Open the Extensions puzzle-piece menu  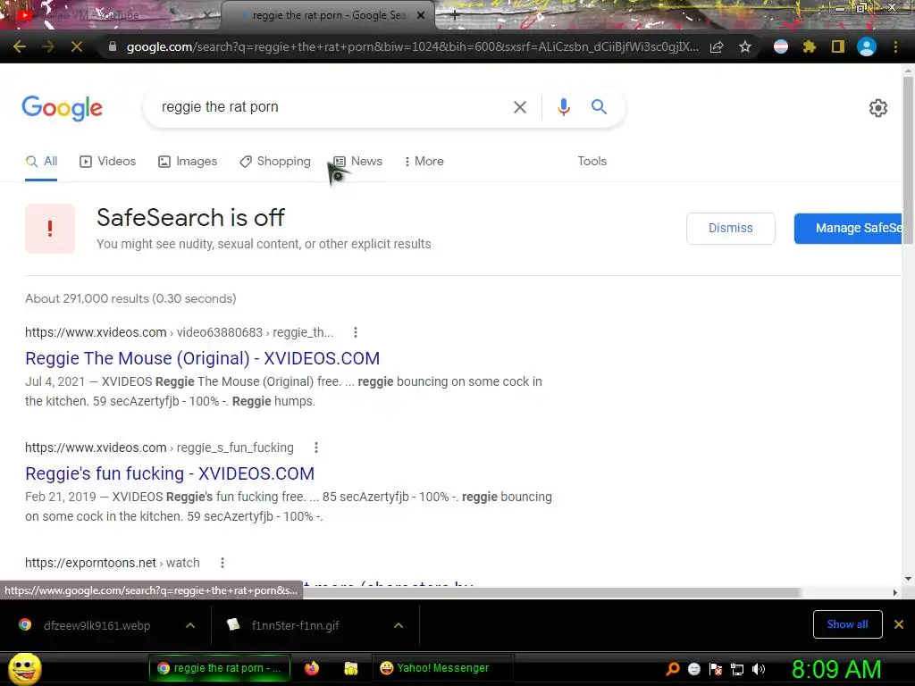pos(810,46)
